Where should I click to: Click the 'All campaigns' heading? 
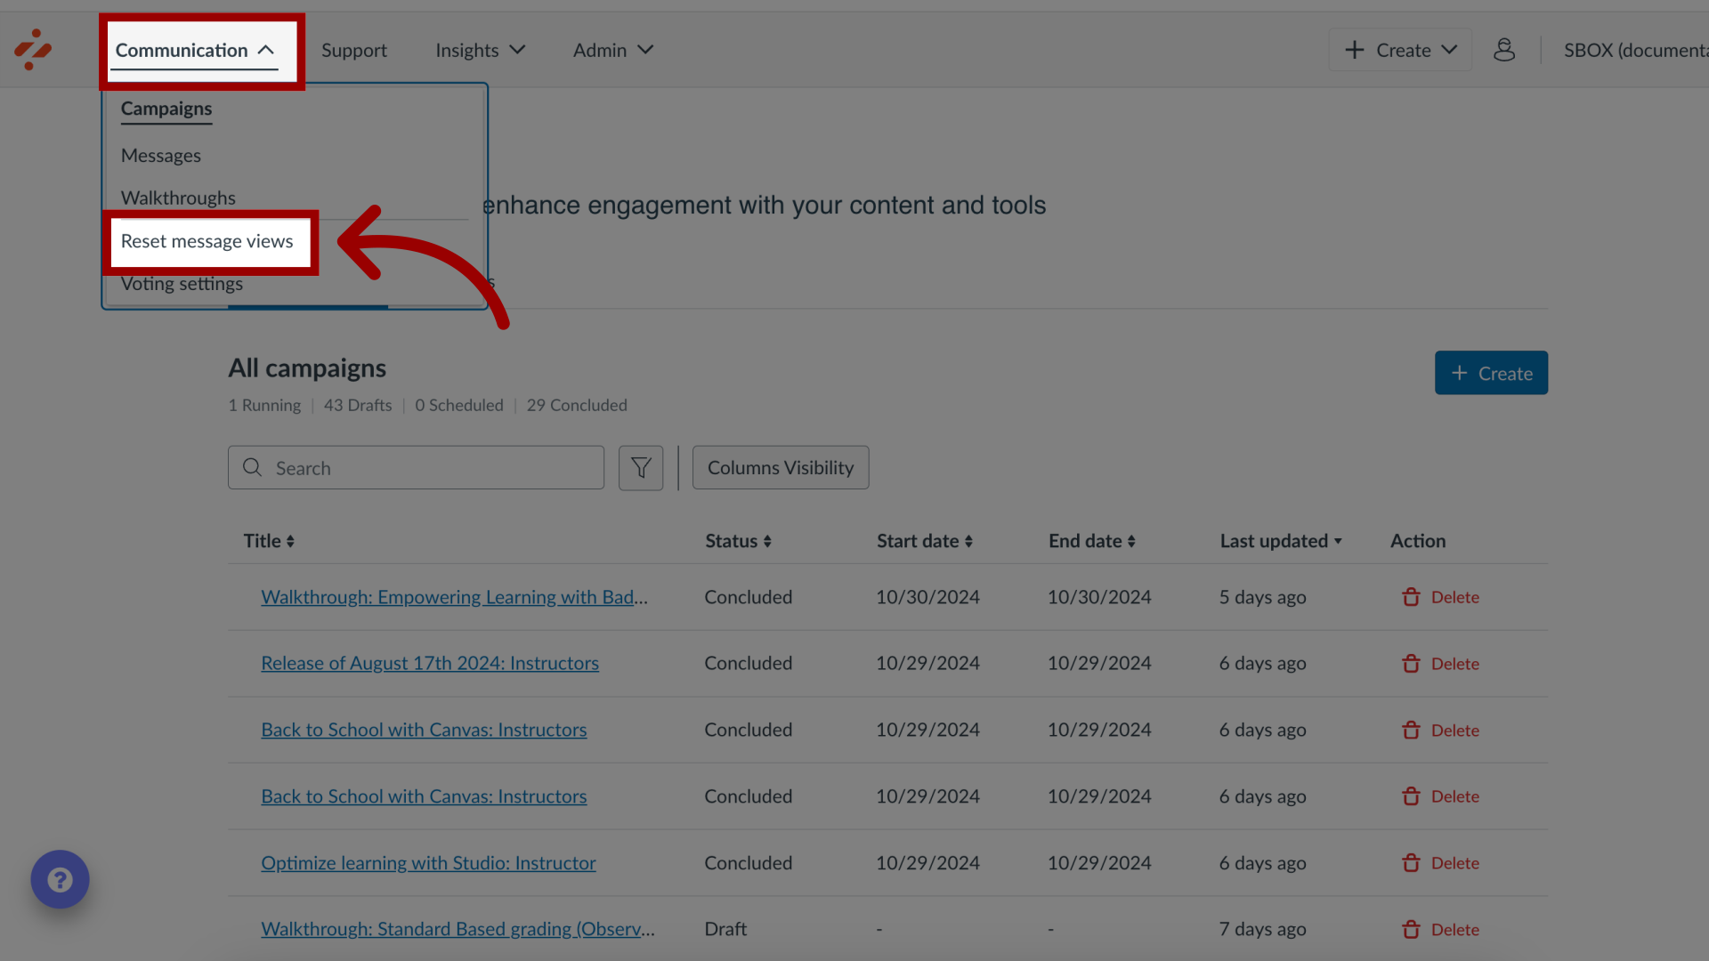pos(307,368)
